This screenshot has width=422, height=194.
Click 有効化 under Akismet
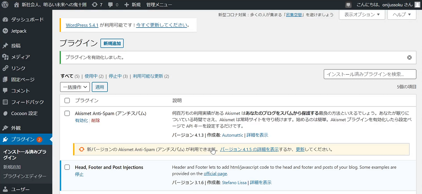(81, 121)
